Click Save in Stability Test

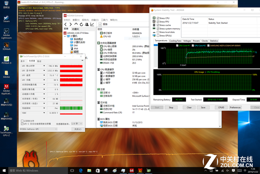coord(203,108)
